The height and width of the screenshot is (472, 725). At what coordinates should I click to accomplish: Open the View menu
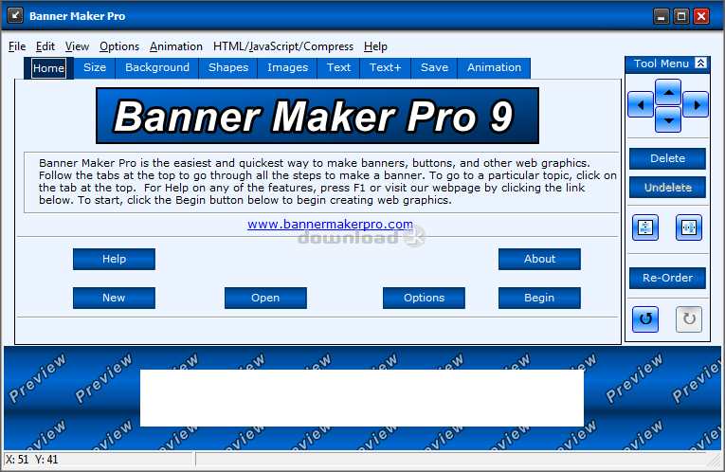77,46
